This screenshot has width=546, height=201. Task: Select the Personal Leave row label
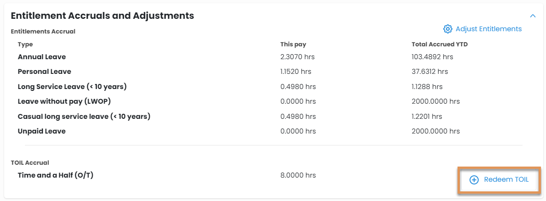[x=44, y=72]
